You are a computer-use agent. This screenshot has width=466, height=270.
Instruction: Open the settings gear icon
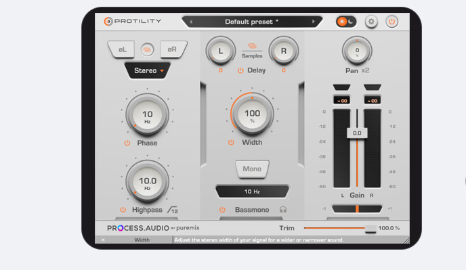[371, 22]
